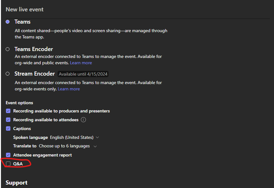Uncheck Recording available to producers and presenters

point(8,111)
